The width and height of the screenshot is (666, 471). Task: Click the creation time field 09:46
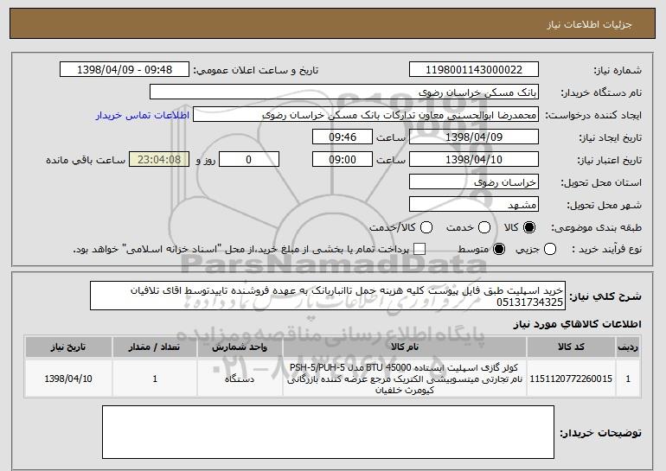click(343, 137)
